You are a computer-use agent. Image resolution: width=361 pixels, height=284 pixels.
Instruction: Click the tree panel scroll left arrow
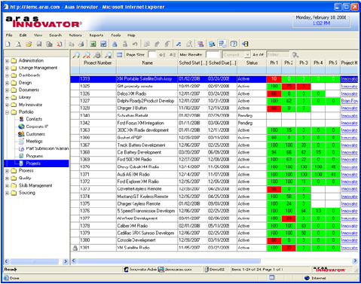click(7, 261)
